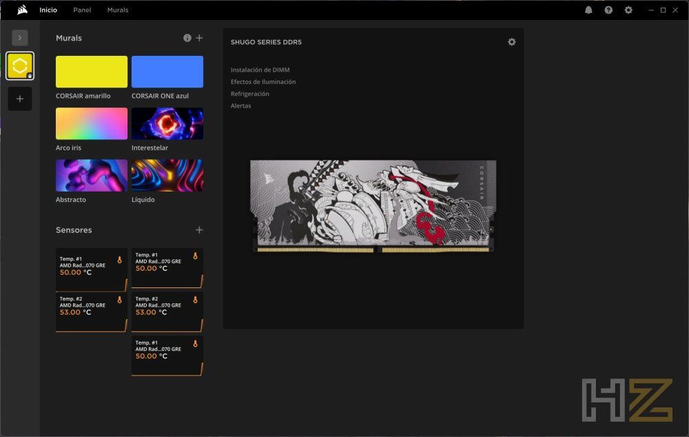Select the CORSAIR amarillo mural

coord(92,72)
